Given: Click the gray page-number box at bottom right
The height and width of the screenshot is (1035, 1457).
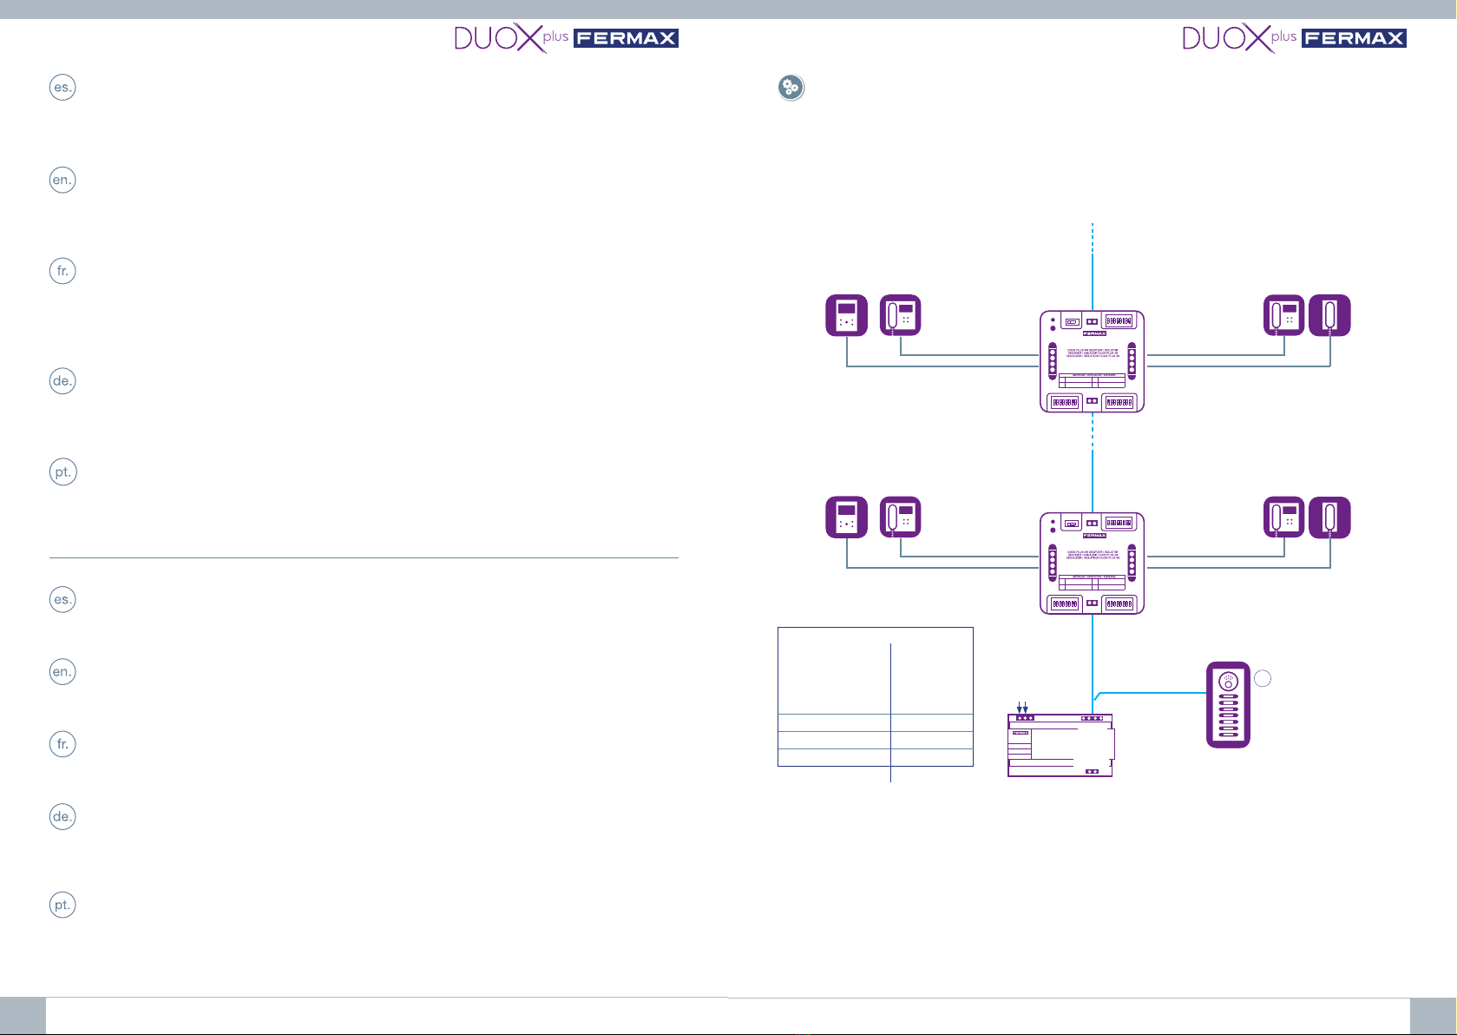Looking at the screenshot, I should pos(1433,1016).
